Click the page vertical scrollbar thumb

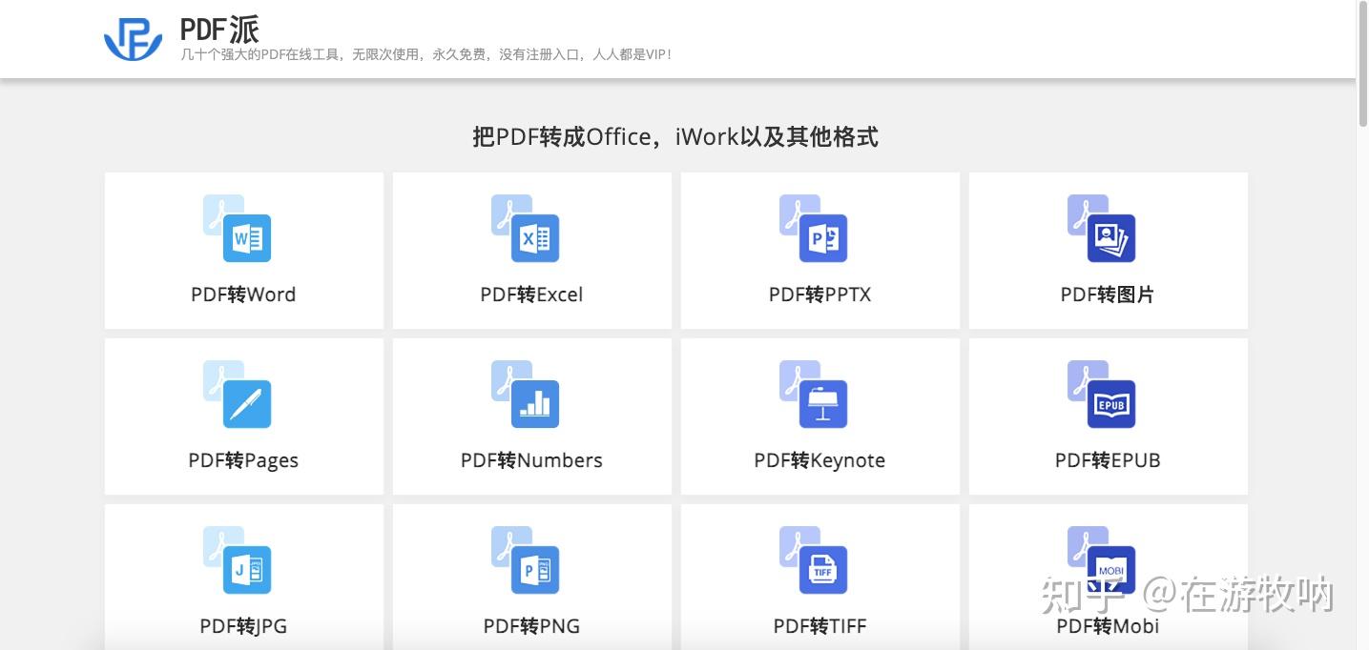[x=1362, y=65]
